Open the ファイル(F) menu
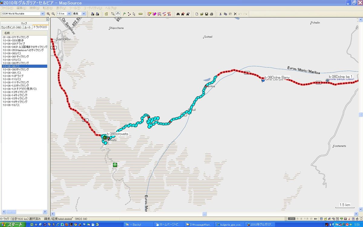 (x=7, y=8)
